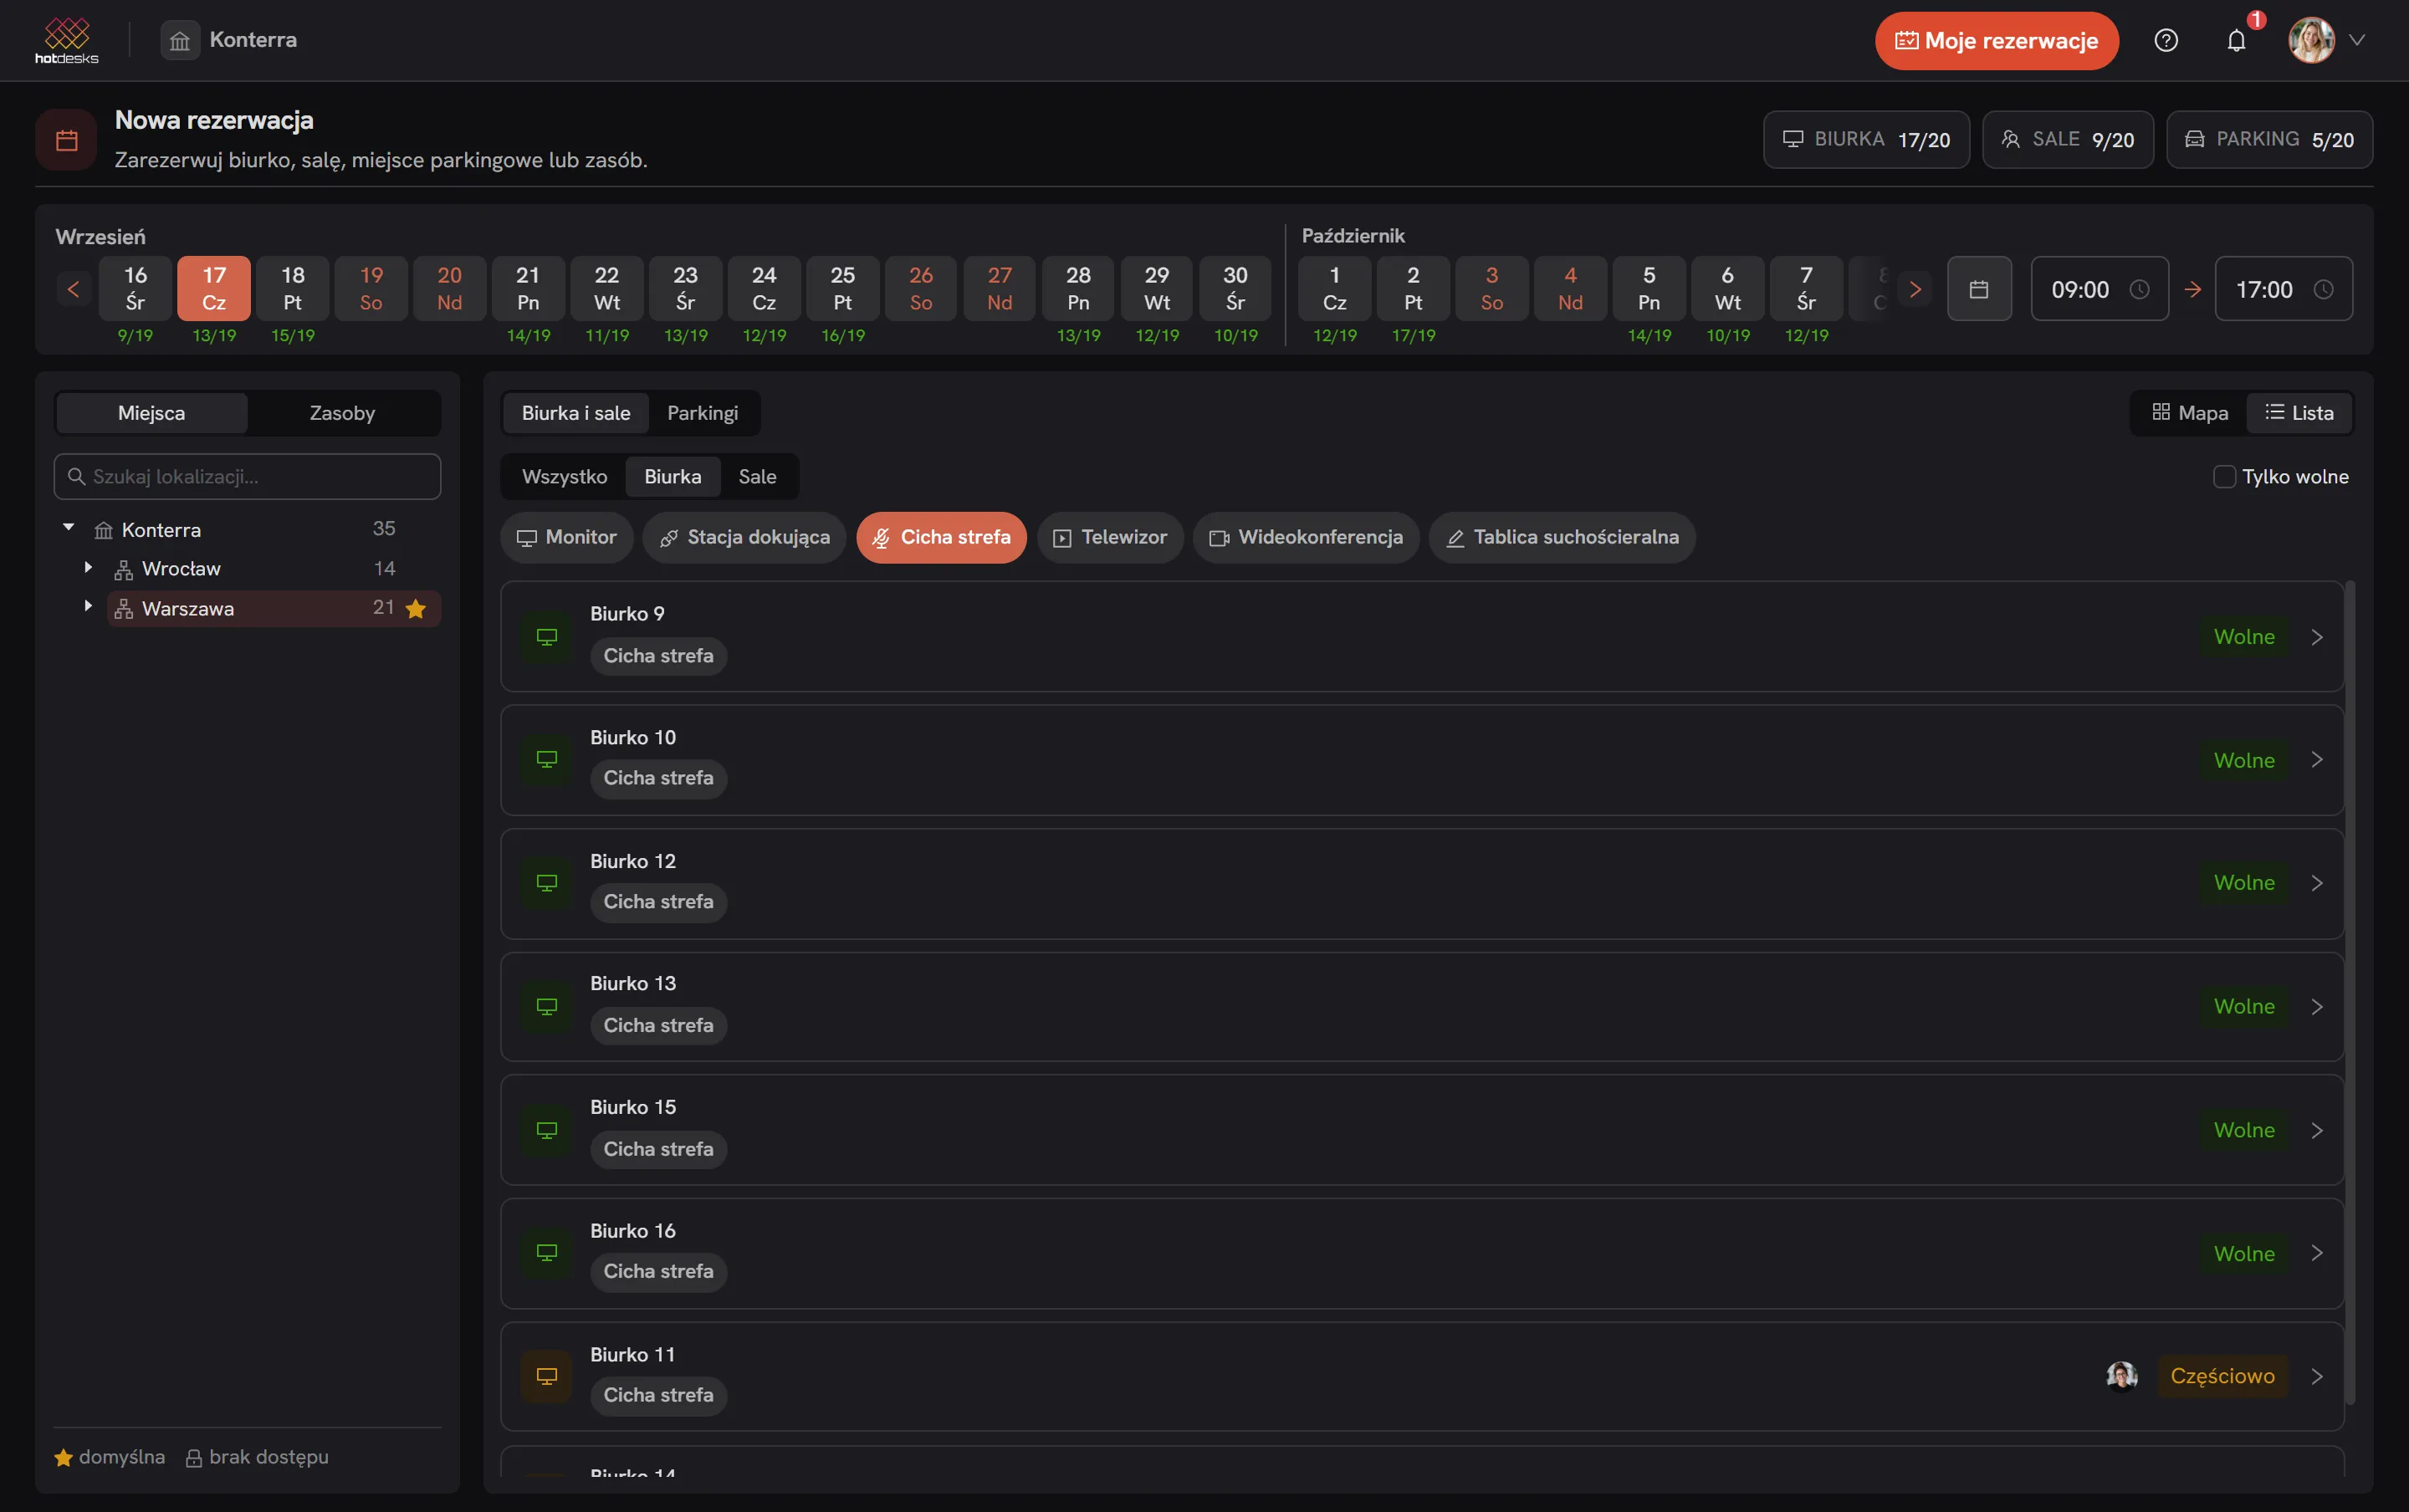Open notifications bell icon
2409x1512 pixels.
tap(2236, 40)
